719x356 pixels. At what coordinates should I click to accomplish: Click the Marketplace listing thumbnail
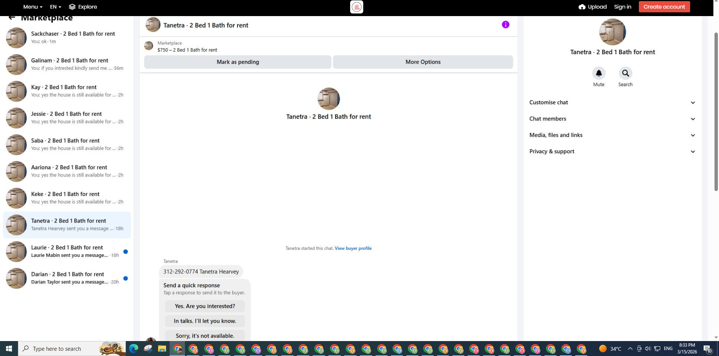tap(149, 46)
